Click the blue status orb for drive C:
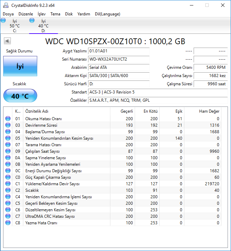The height and width of the screenshot is (251, 231). coord(3,21)
